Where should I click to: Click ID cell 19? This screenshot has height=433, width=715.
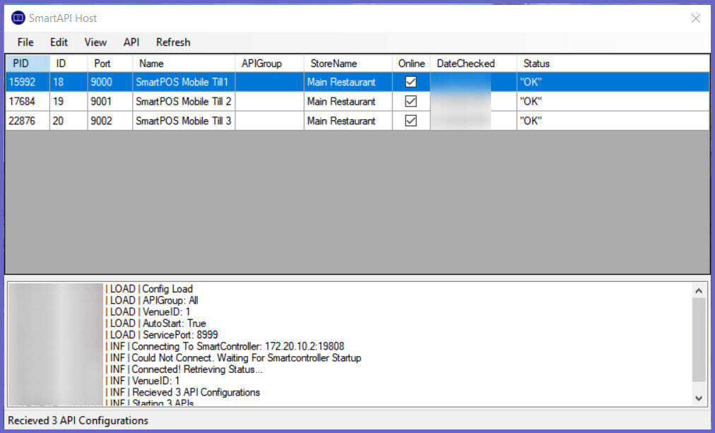pyautogui.click(x=69, y=101)
